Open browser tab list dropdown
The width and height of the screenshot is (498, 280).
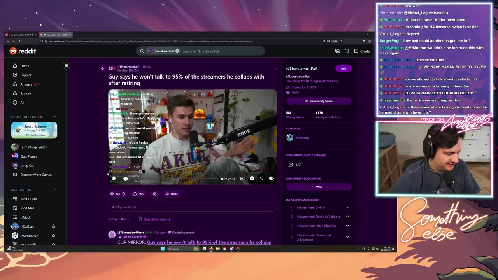click(x=366, y=35)
